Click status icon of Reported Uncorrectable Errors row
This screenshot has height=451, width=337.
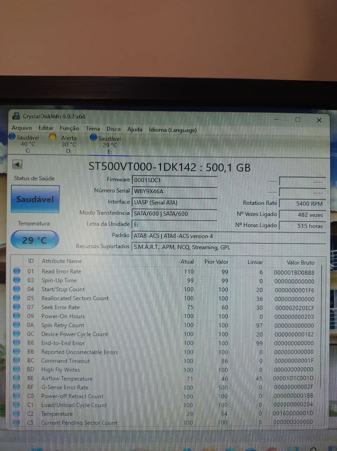click(x=17, y=352)
